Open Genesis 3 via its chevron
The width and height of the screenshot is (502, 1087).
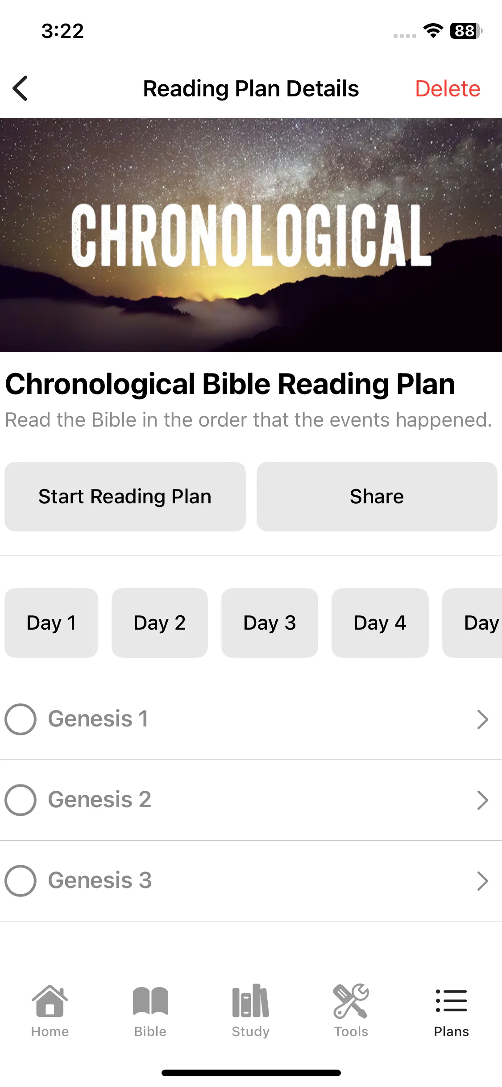(x=482, y=881)
